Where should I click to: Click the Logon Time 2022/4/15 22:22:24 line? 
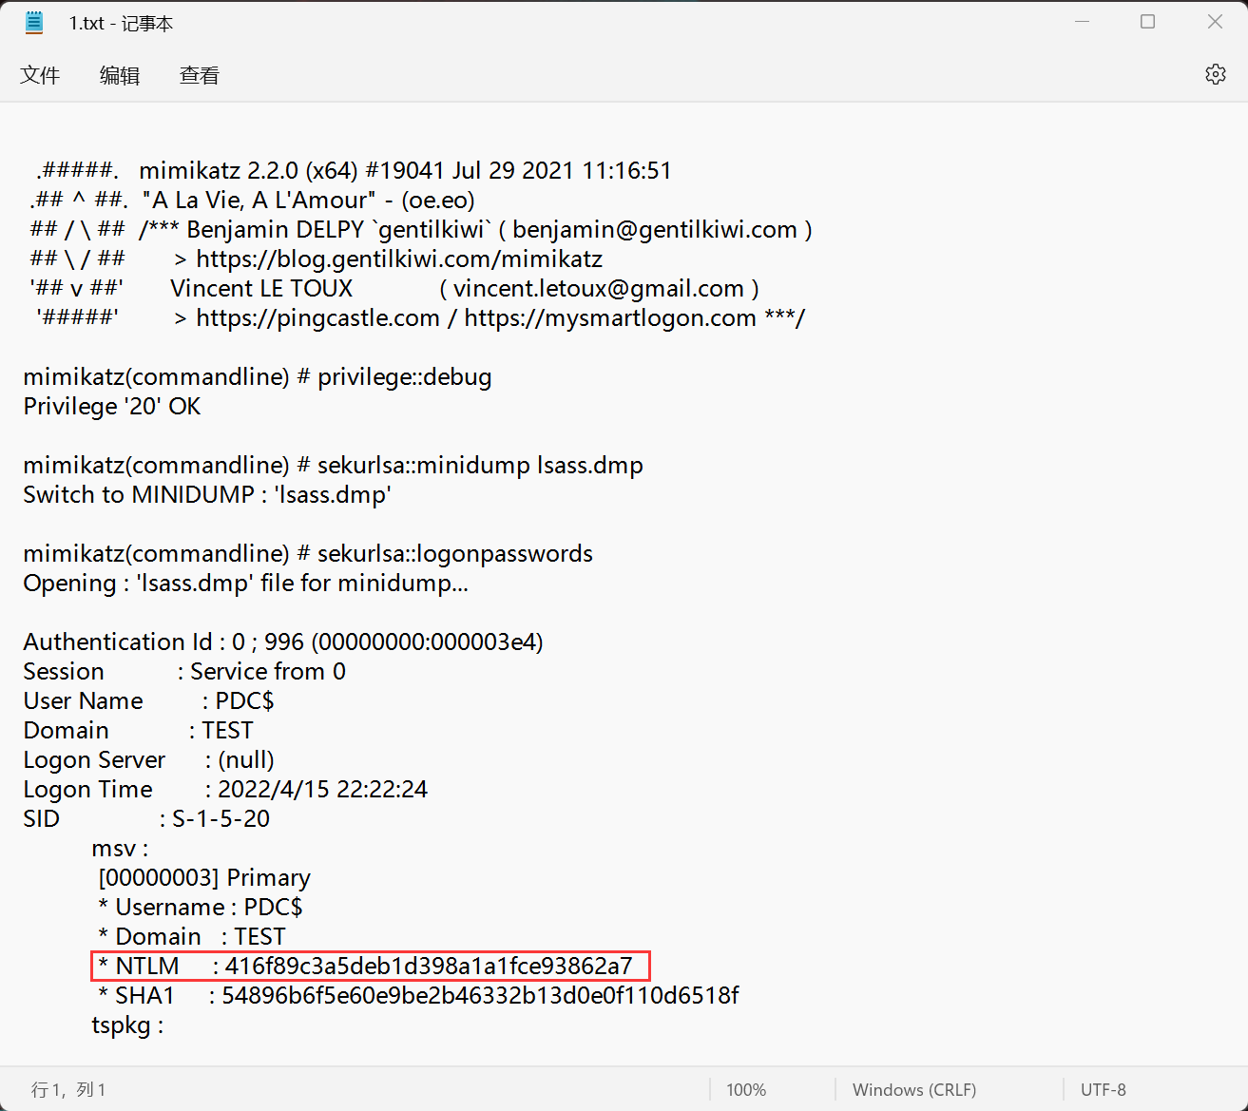point(225,789)
